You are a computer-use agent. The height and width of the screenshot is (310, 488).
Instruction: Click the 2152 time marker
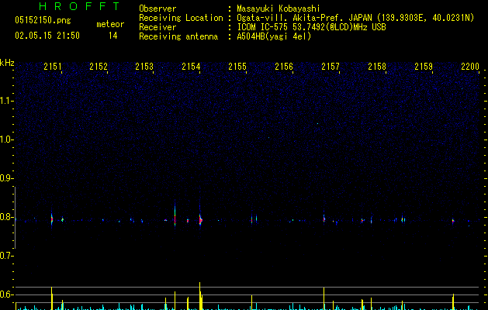point(99,66)
